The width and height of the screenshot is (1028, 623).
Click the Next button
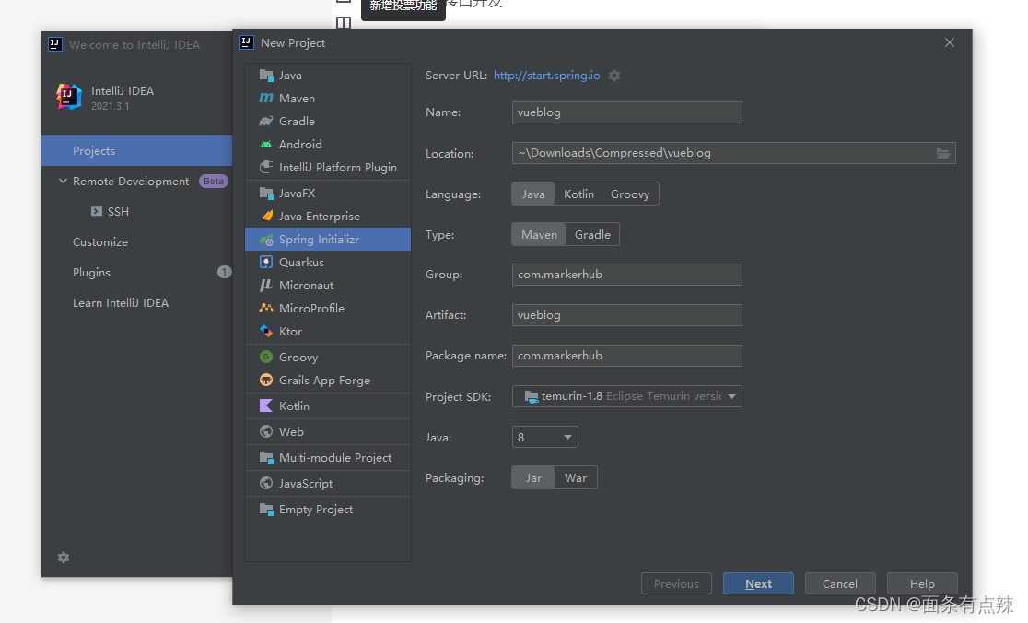tap(758, 583)
